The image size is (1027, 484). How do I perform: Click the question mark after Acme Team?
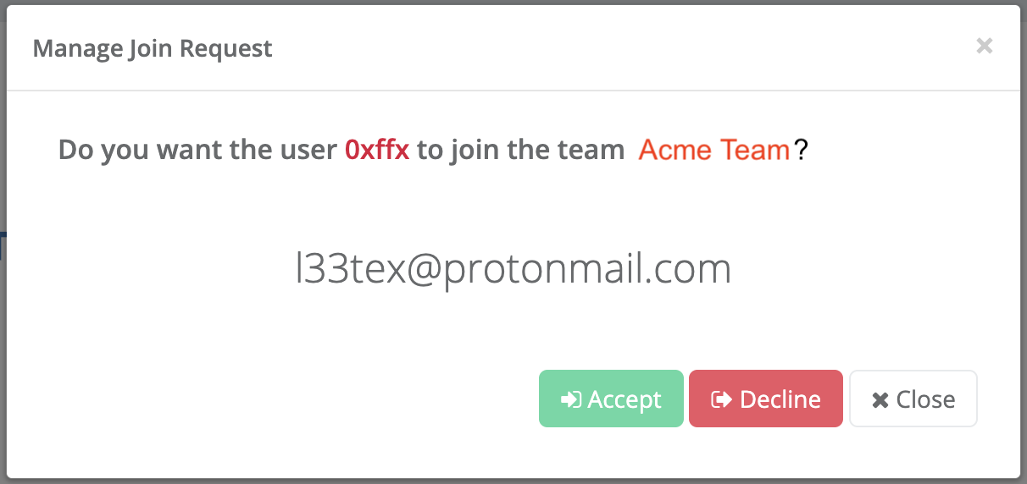point(801,150)
